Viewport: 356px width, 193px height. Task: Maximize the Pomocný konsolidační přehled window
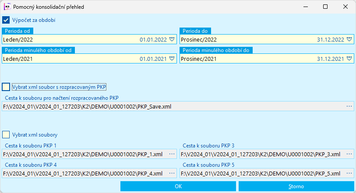[325, 7]
